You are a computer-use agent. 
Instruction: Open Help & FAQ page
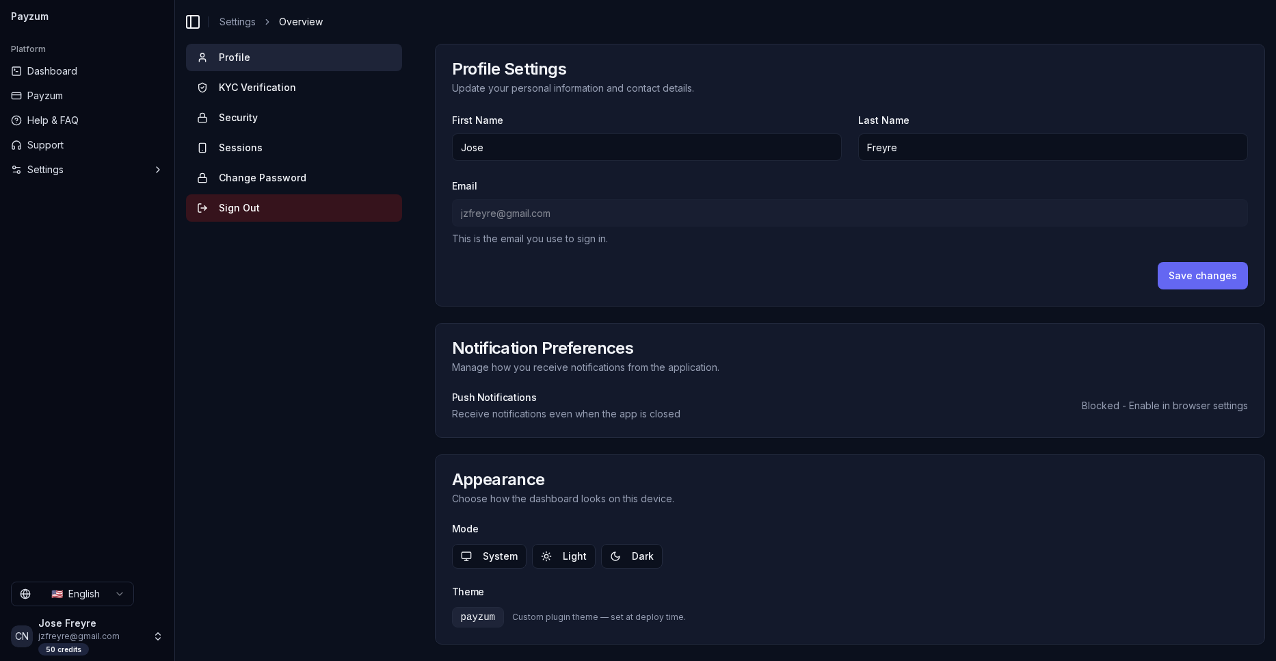(87, 120)
